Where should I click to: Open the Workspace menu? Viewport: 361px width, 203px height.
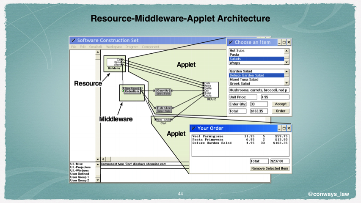[x=114, y=47]
